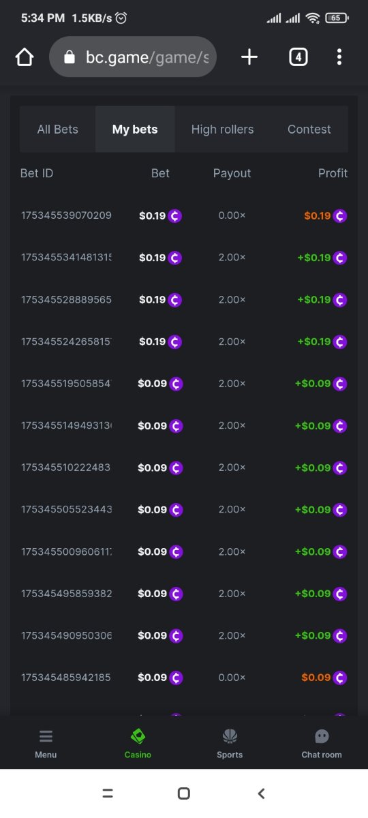Tap the browser home icon
The image size is (368, 818).
tap(25, 57)
